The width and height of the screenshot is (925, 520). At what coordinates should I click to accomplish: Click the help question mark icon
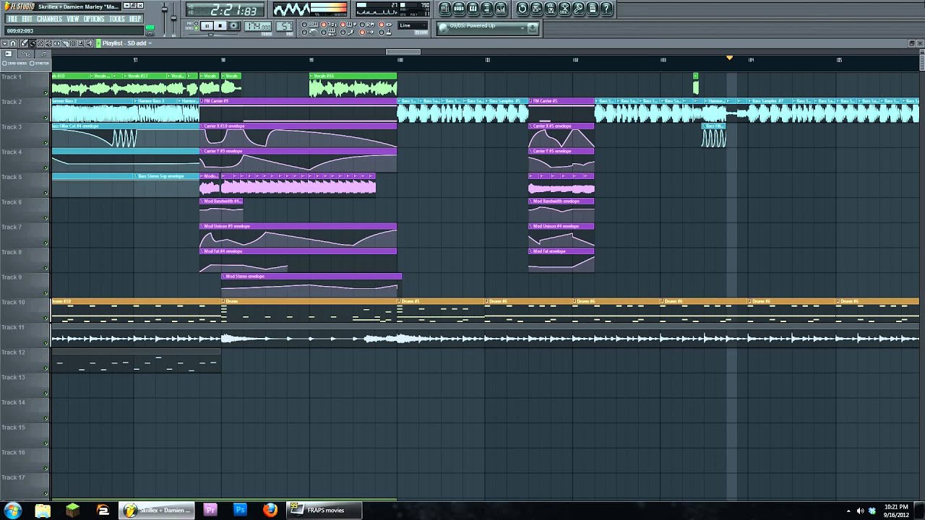click(606, 9)
